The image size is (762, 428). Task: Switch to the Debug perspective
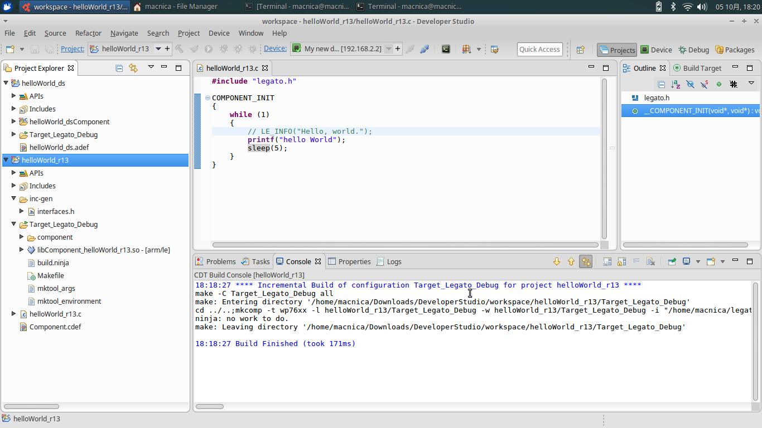tap(693, 50)
